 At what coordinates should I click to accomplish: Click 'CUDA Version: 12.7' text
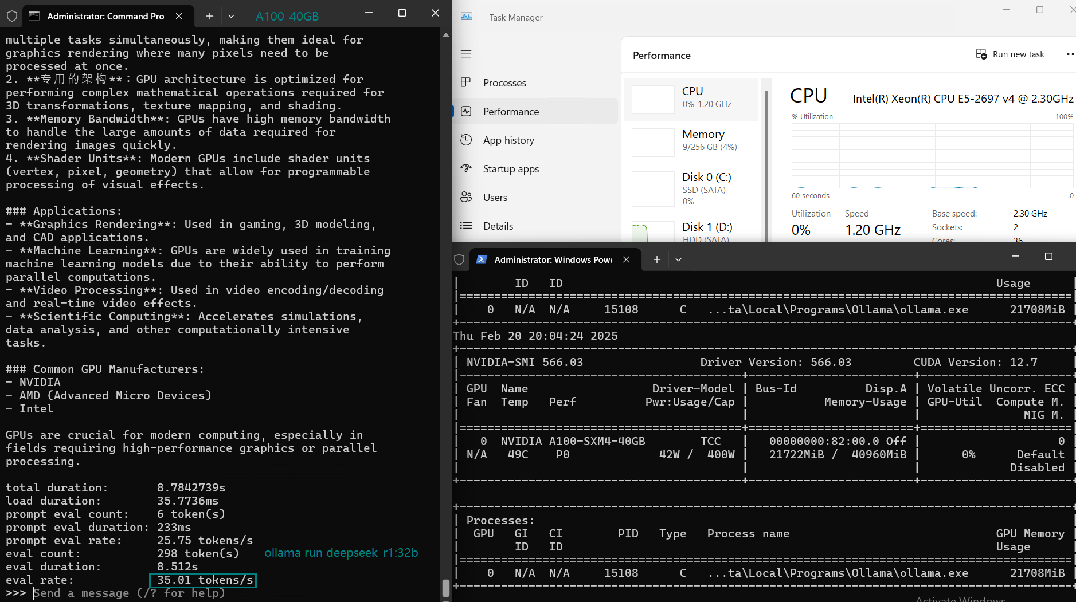[x=975, y=363]
